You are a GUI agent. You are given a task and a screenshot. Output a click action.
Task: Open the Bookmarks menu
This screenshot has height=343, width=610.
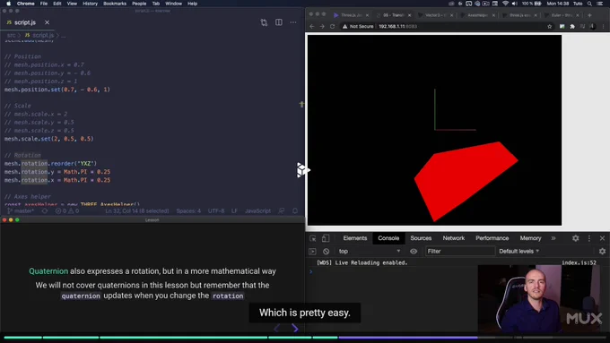coord(115,4)
